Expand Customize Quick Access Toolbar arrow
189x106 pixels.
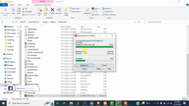(11, 2)
